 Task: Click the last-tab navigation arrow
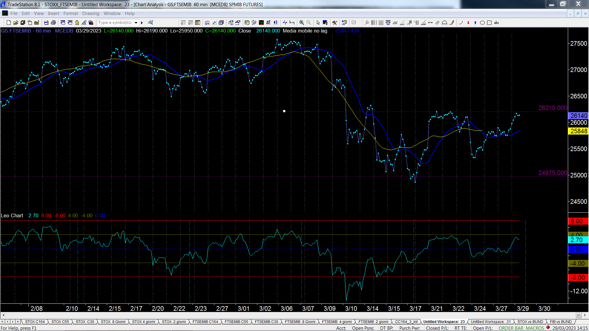18,322
